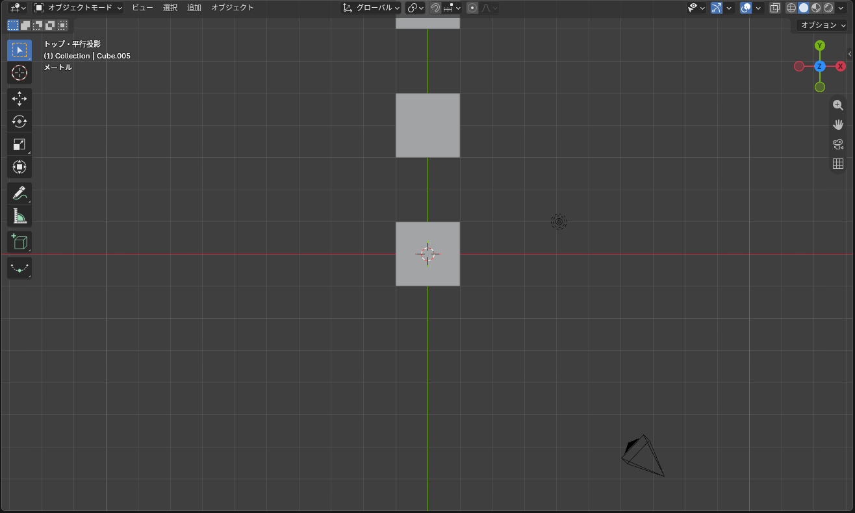Viewport: 855px width, 513px height.
Task: Choose the Annotate pencil tool
Action: click(19, 193)
